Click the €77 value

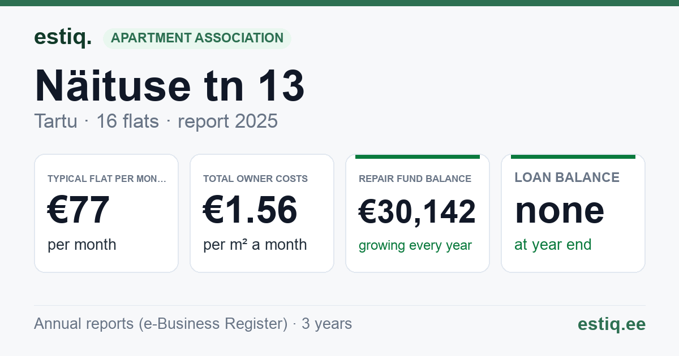click(x=79, y=210)
